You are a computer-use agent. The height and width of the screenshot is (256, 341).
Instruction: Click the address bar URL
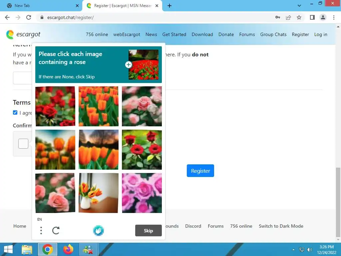[x=70, y=17]
